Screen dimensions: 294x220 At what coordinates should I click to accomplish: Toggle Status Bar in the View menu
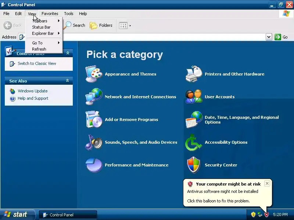point(44,27)
